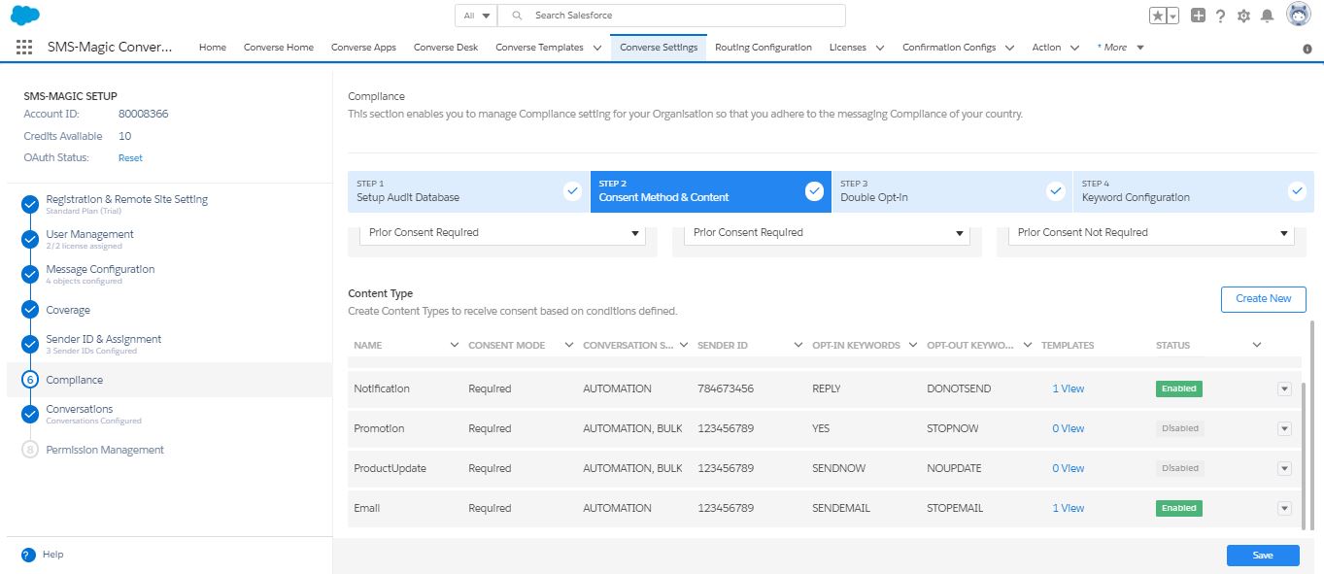The width and height of the screenshot is (1324, 574).
Task: Go to Step 1 Setup Audit Database
Action: [x=469, y=191]
